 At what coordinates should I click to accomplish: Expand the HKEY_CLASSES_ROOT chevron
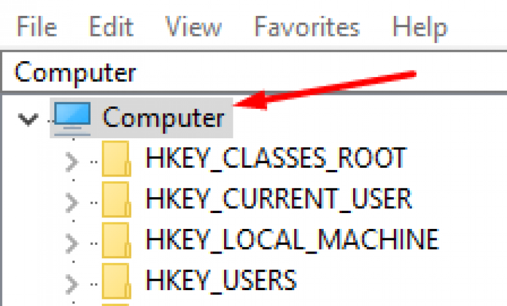point(72,161)
